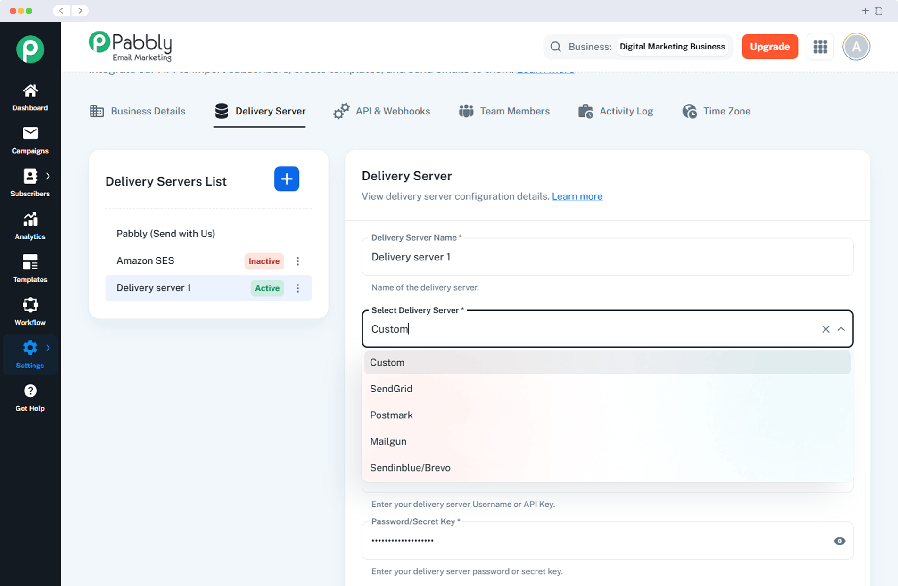Click the Delivery Server Name input field
The height and width of the screenshot is (586, 898).
[607, 257]
